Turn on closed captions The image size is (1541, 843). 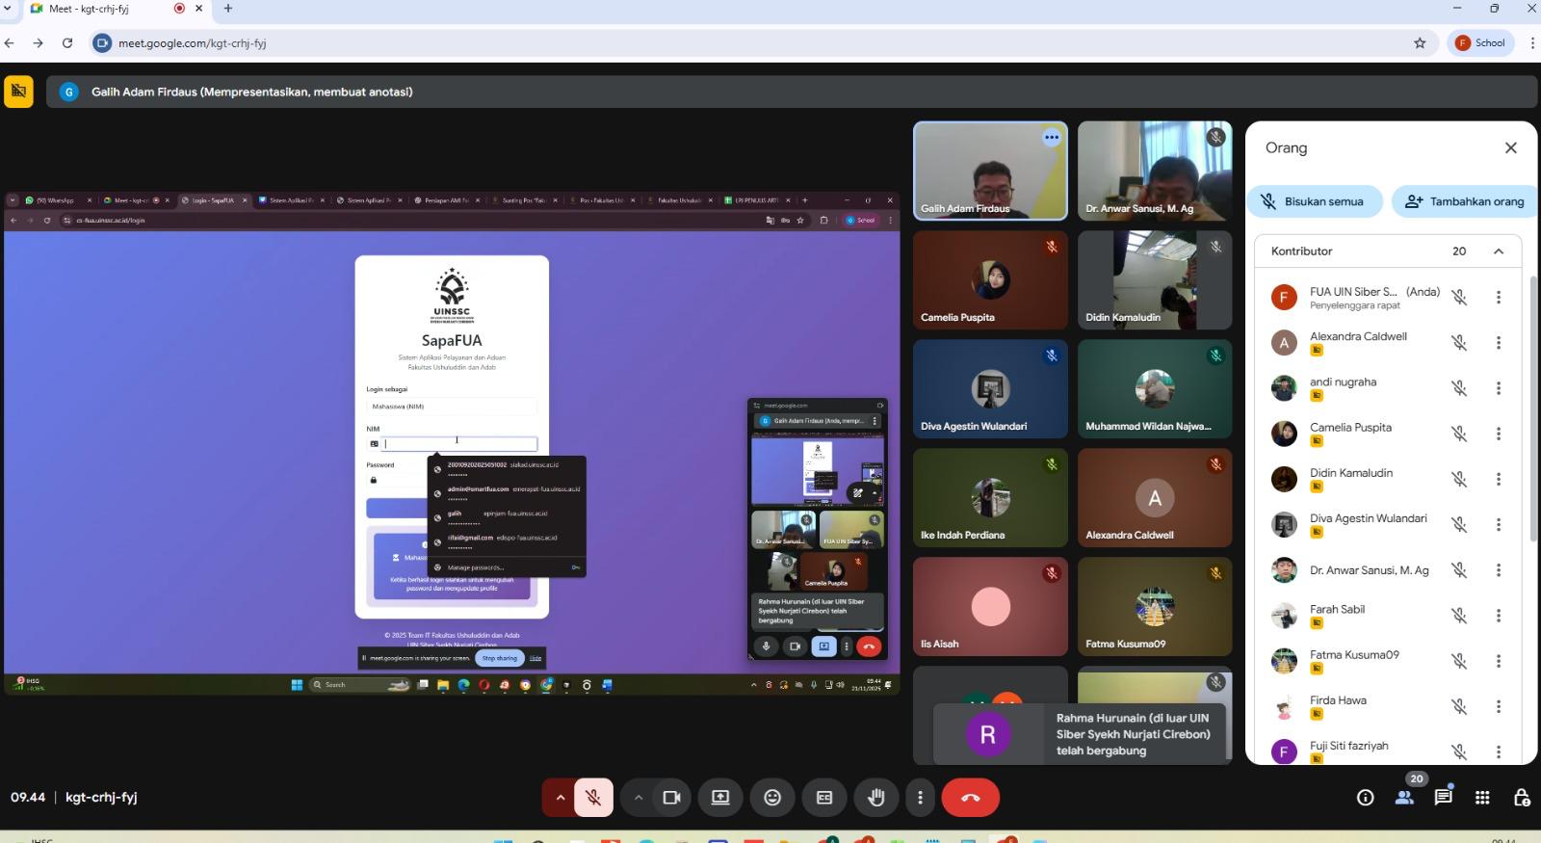824,798
